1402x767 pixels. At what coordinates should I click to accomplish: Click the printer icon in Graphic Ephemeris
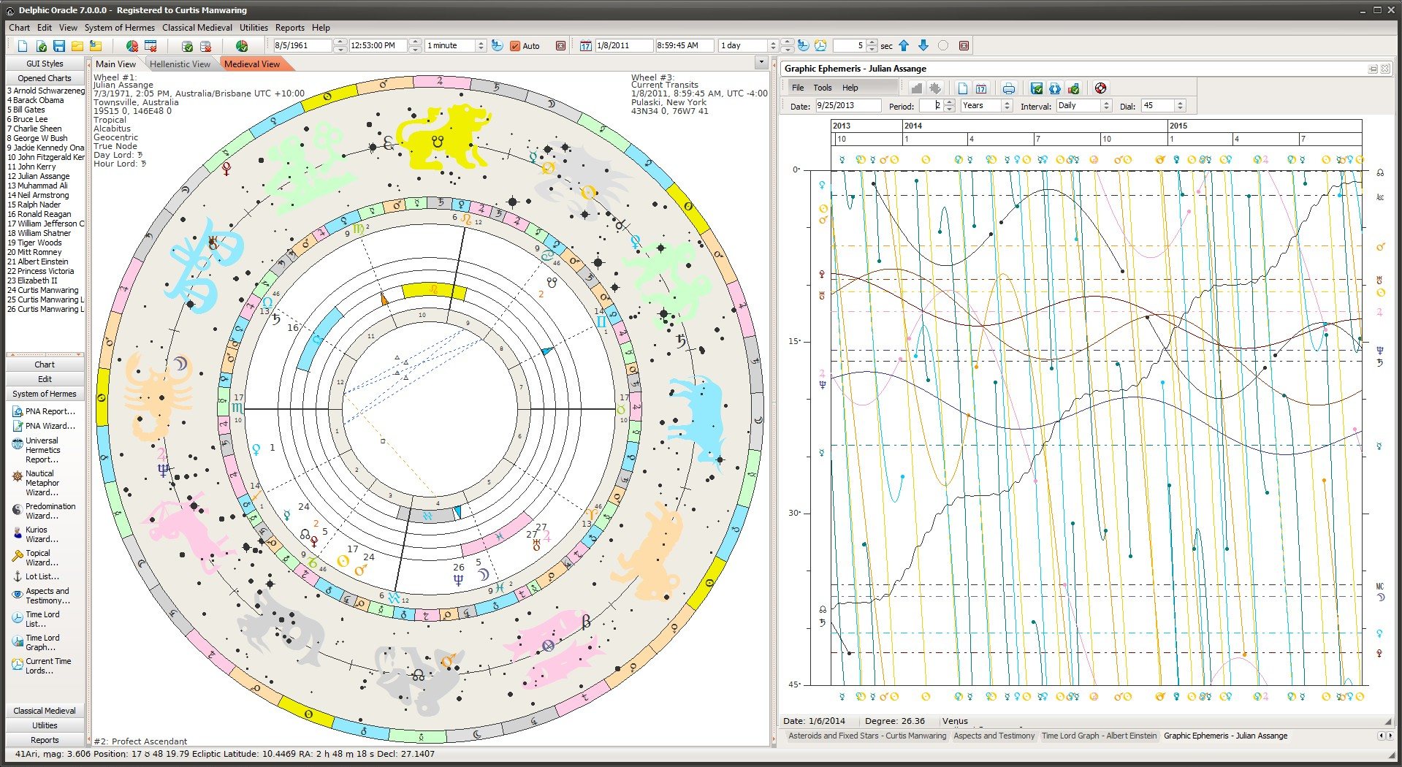point(1008,88)
